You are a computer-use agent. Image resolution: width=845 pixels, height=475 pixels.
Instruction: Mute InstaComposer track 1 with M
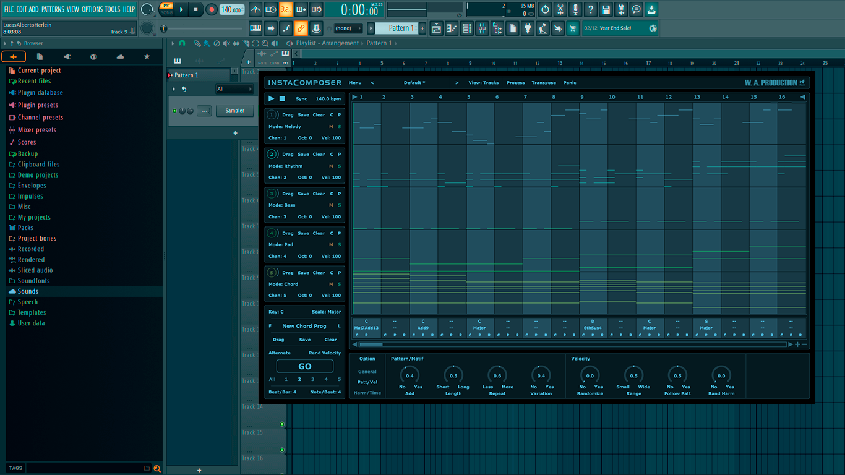331,127
